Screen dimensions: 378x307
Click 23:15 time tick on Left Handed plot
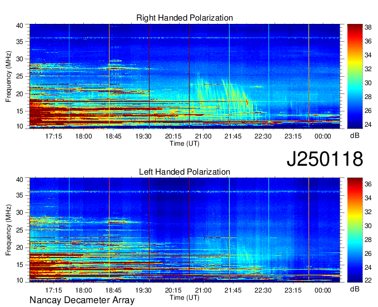[293, 290]
